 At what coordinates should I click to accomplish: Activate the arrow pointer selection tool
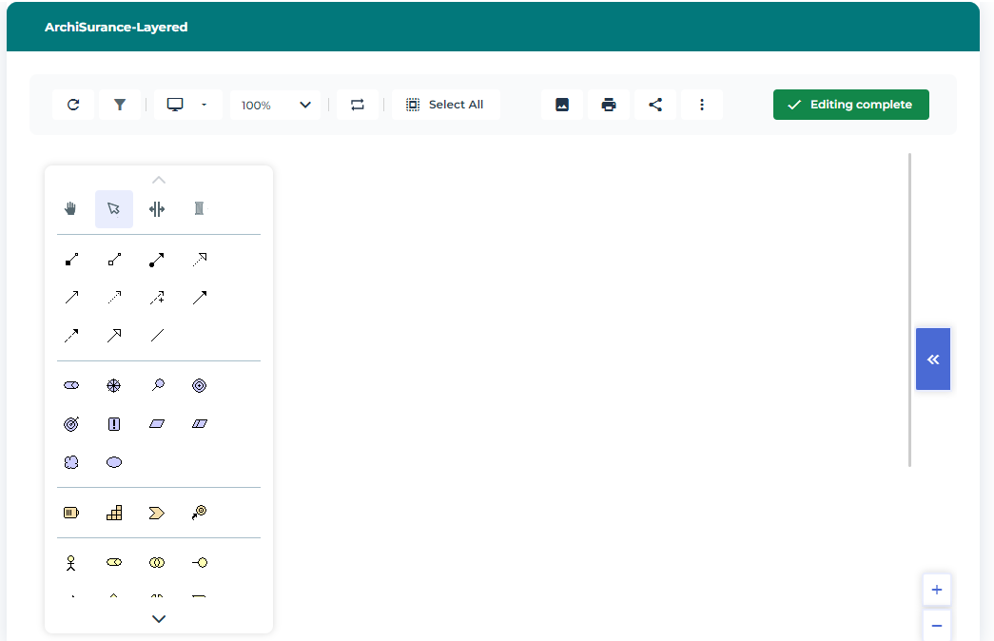[114, 209]
